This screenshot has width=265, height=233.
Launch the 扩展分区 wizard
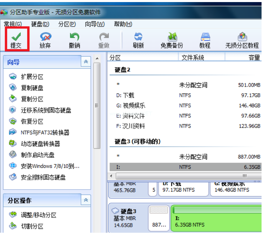click(x=32, y=77)
